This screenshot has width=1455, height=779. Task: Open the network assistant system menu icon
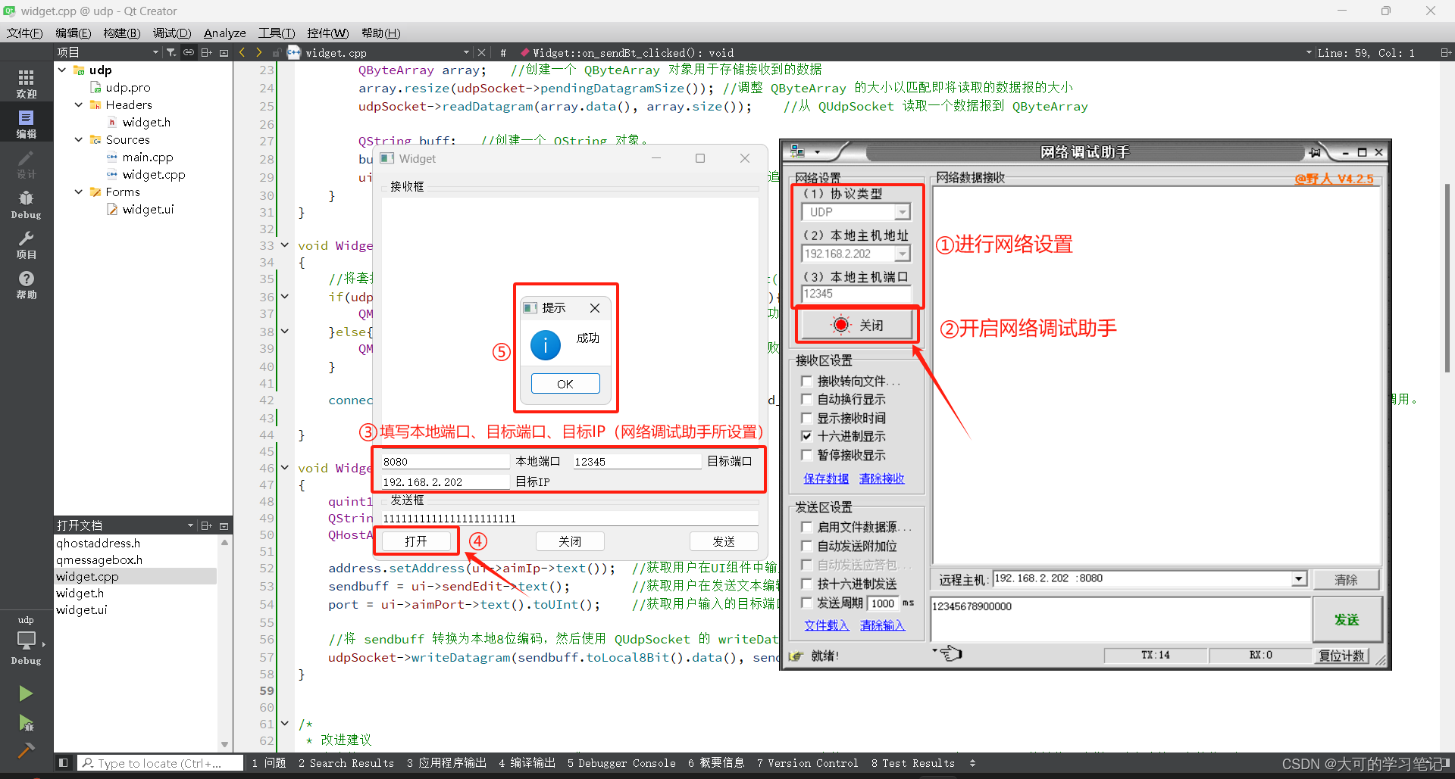click(x=798, y=151)
